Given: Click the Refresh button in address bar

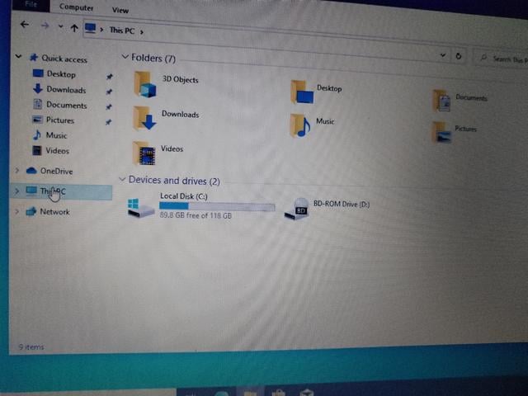Looking at the screenshot, I should [459, 56].
